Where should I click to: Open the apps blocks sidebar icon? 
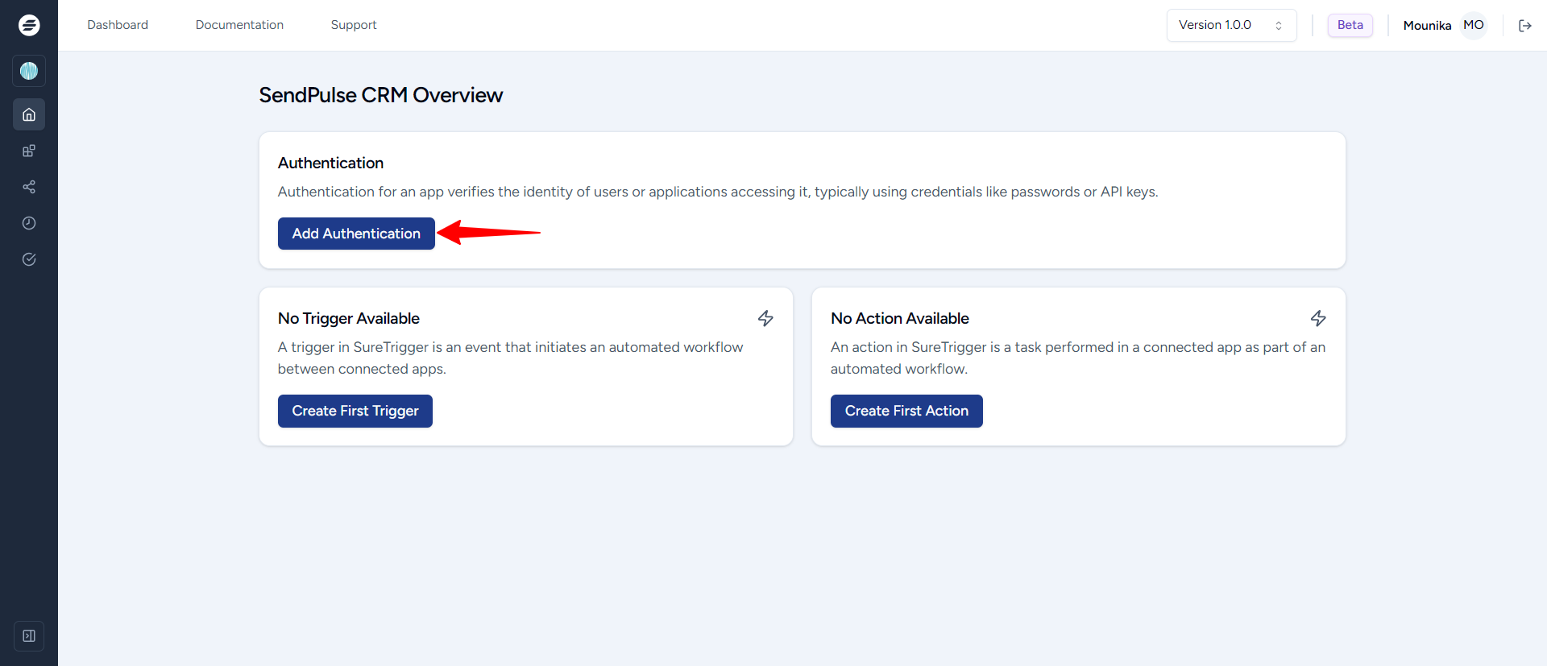[29, 151]
